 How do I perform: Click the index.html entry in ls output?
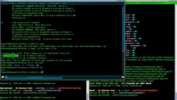coord(6,65)
